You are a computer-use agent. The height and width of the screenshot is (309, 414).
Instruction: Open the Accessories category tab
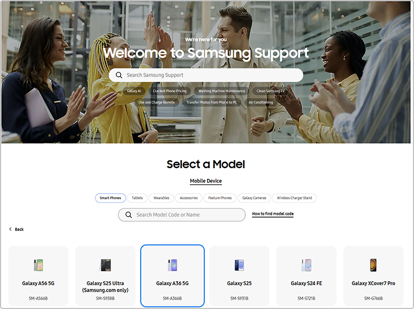click(189, 198)
